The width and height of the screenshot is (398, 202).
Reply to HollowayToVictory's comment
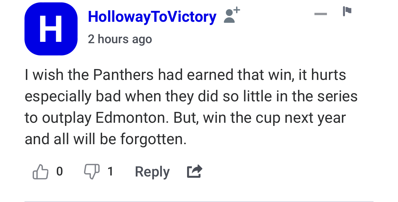tap(152, 172)
